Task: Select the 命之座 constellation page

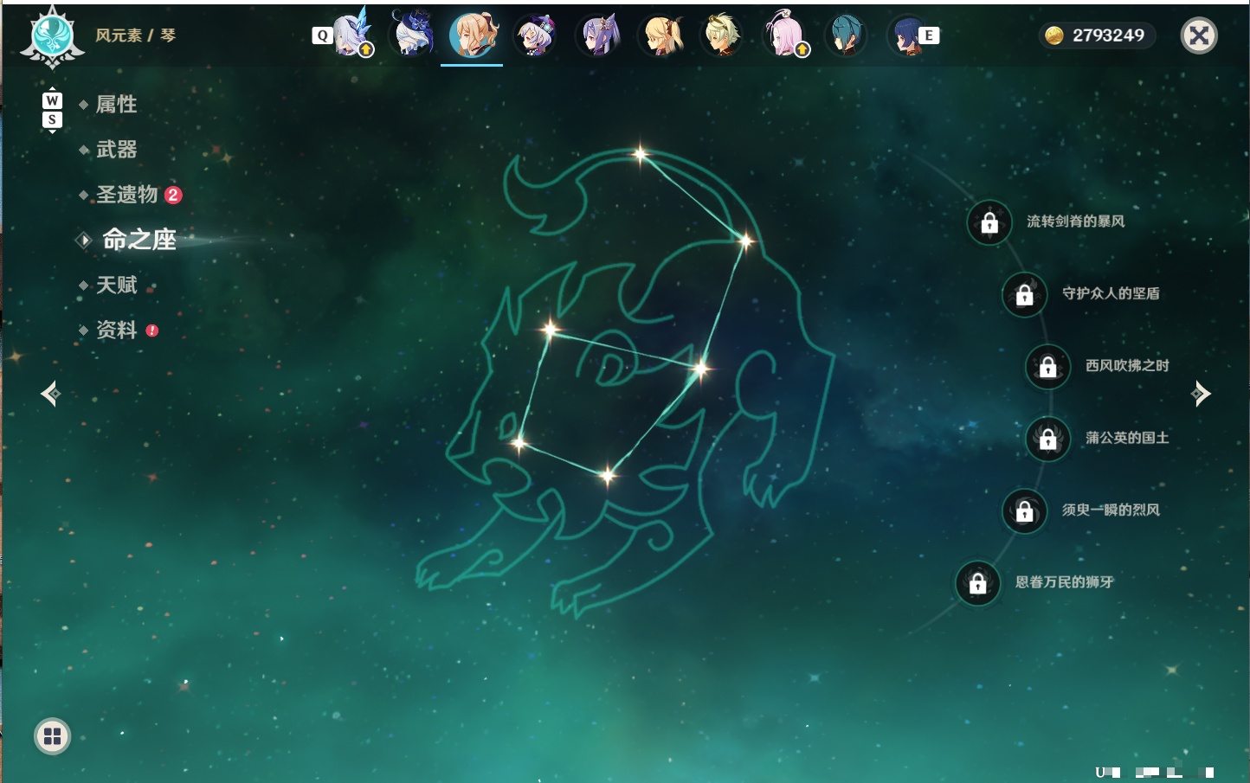Action: [139, 240]
